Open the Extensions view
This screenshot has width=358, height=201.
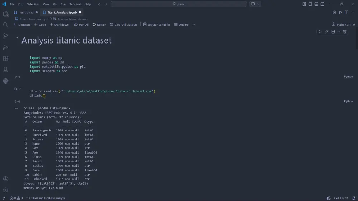click(5, 59)
